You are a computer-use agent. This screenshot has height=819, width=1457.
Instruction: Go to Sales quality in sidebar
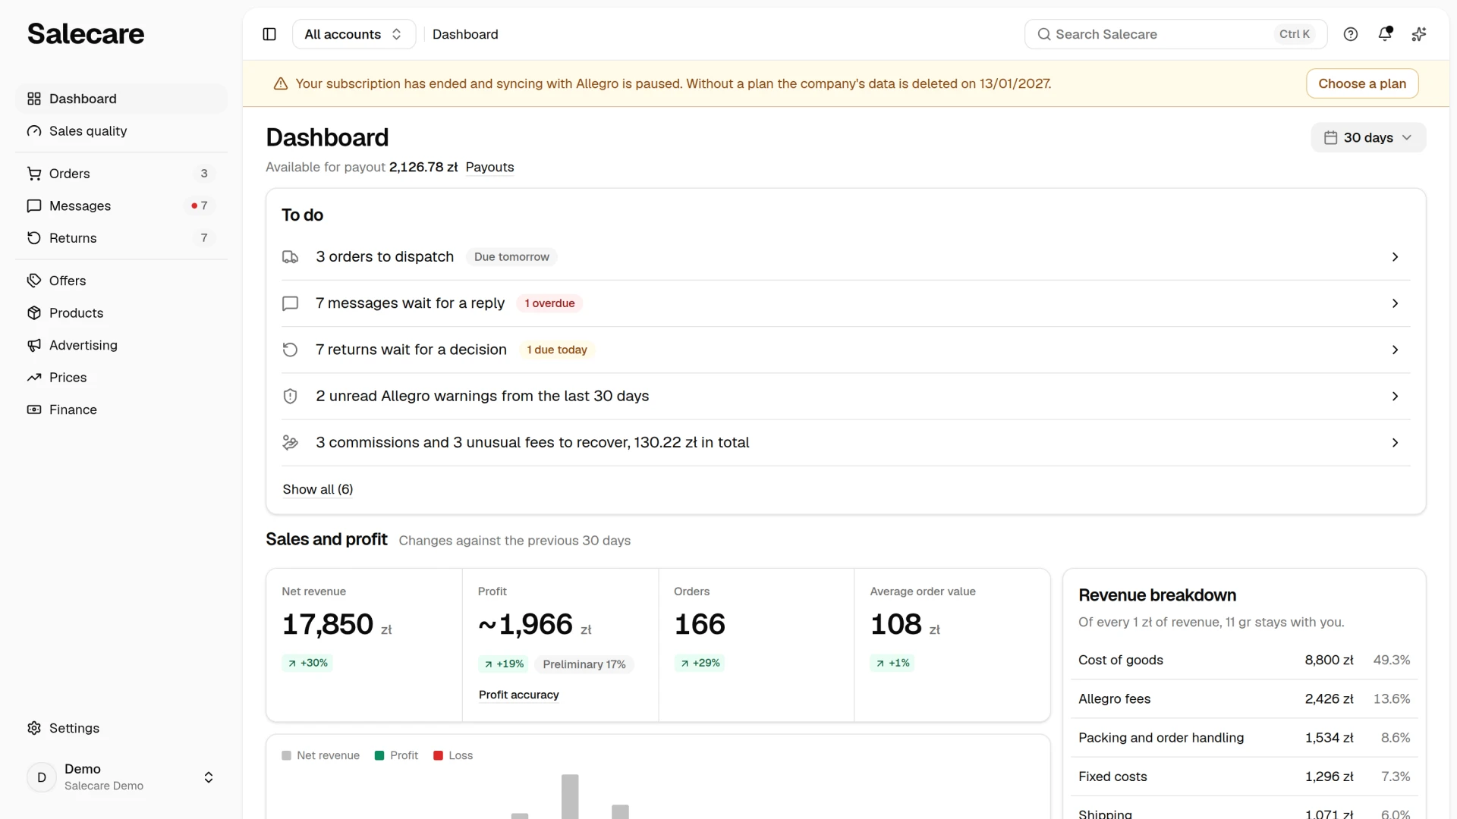point(121,131)
